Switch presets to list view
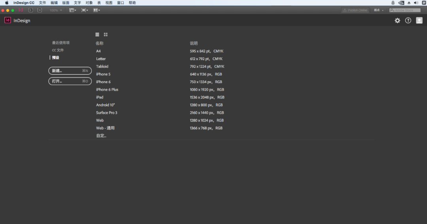Screen dimensions: 427x224 point(97,34)
